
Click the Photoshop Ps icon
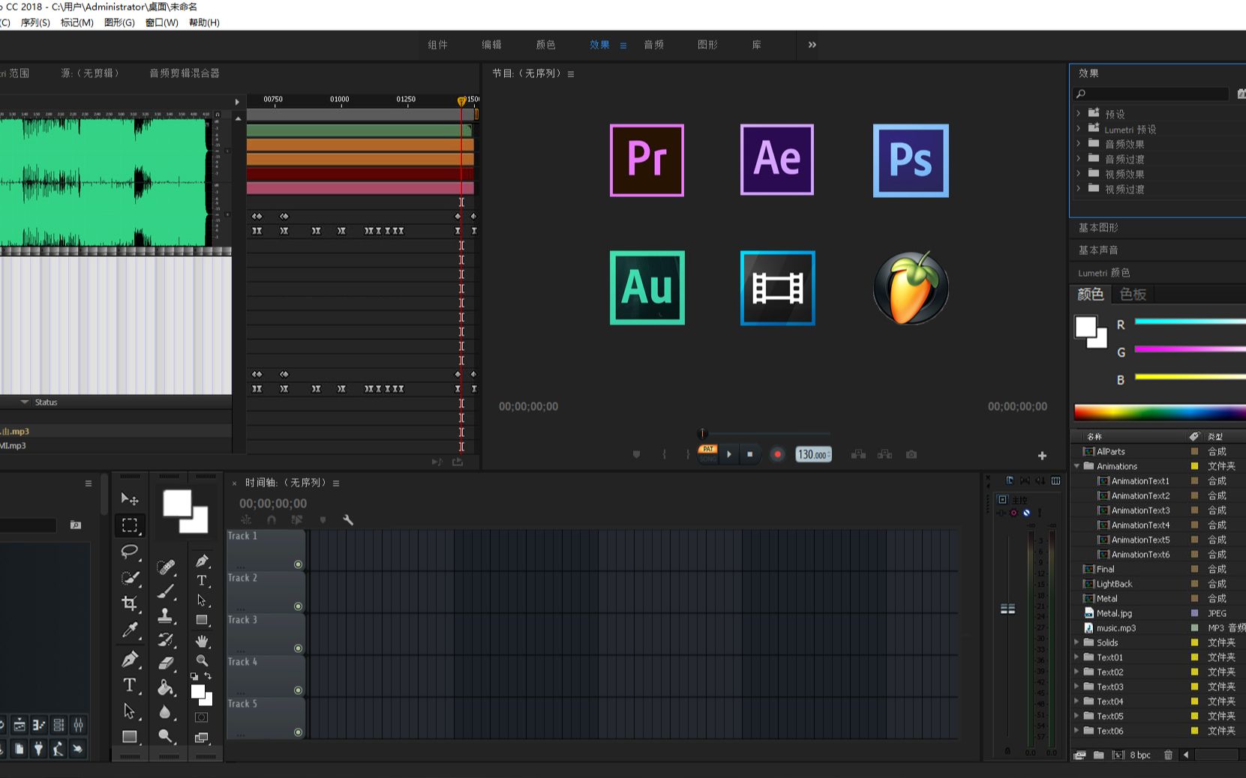[911, 160]
